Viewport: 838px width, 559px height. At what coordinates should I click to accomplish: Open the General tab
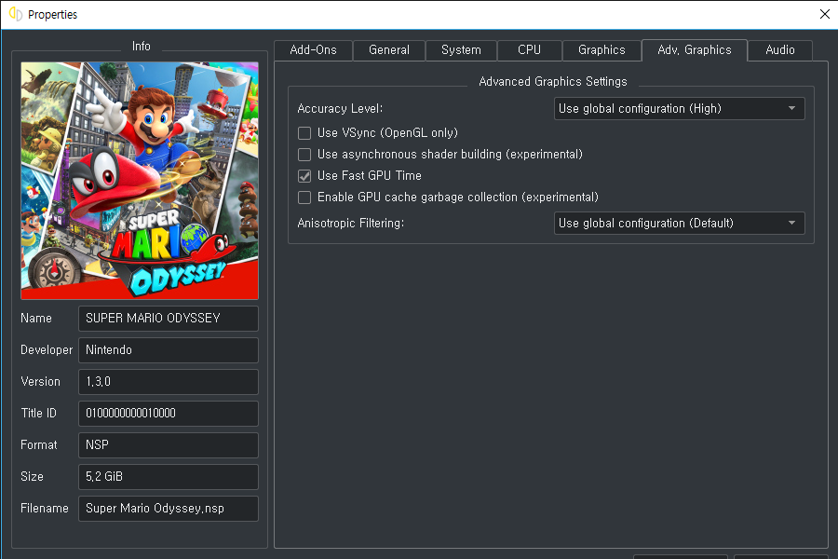389,50
